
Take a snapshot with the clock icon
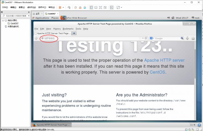pyautogui.click(x=75, y=8)
